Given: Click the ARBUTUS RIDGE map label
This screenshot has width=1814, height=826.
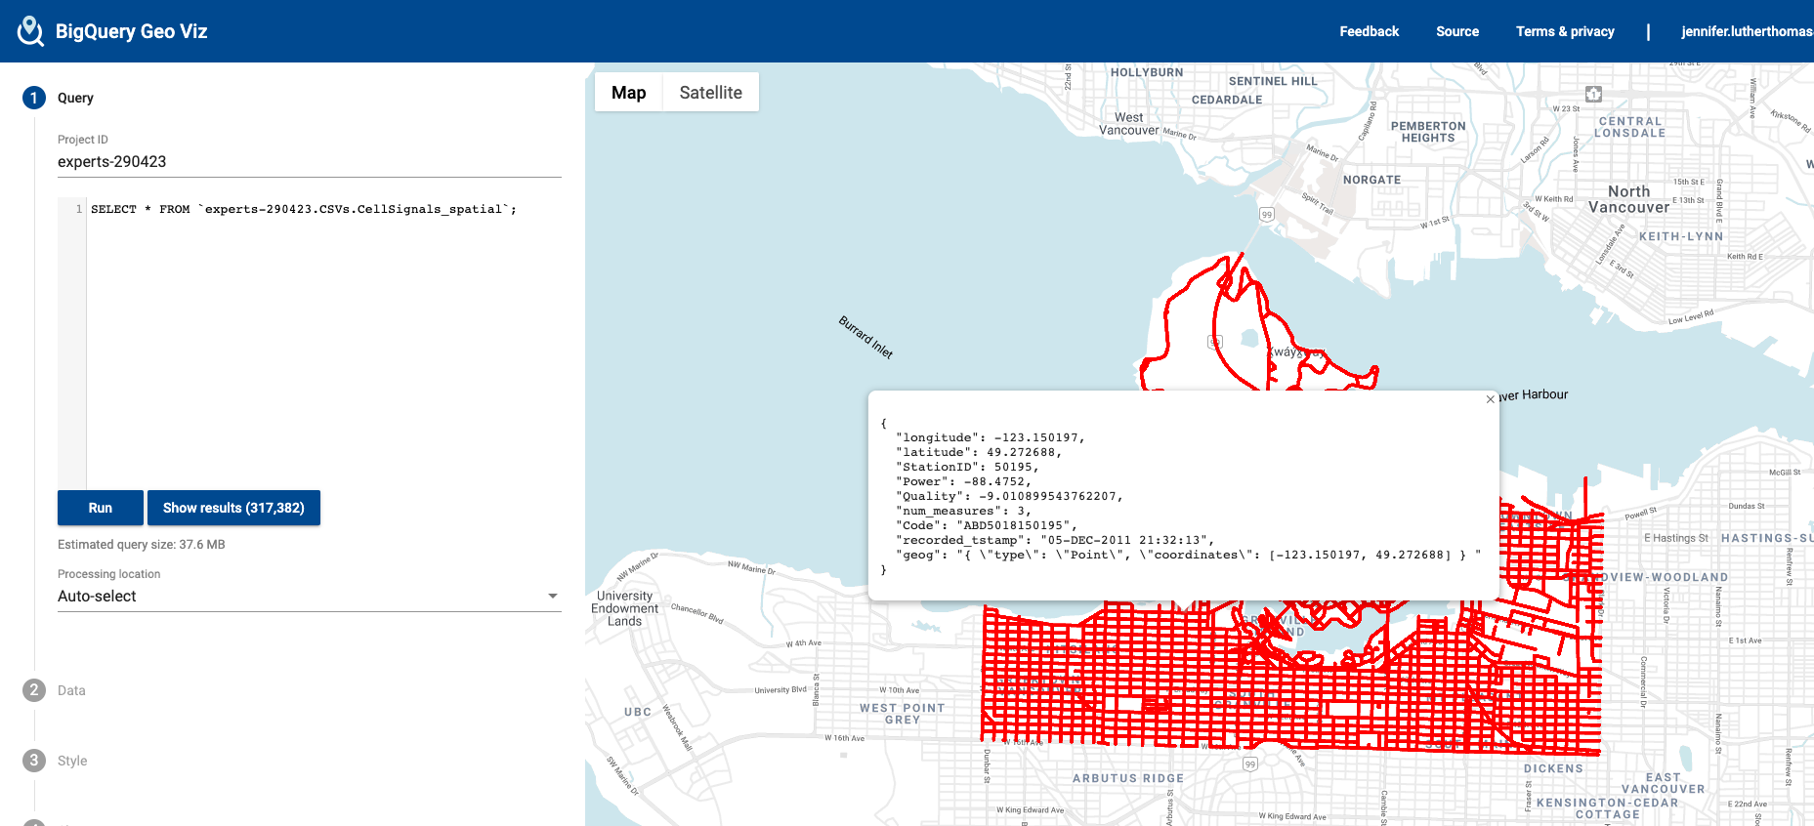Looking at the screenshot, I should point(1128,778).
